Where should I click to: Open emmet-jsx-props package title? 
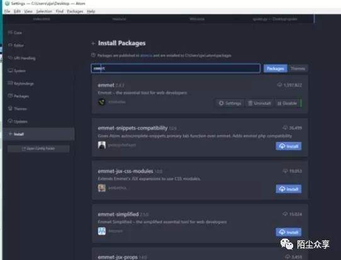[x=118, y=257]
